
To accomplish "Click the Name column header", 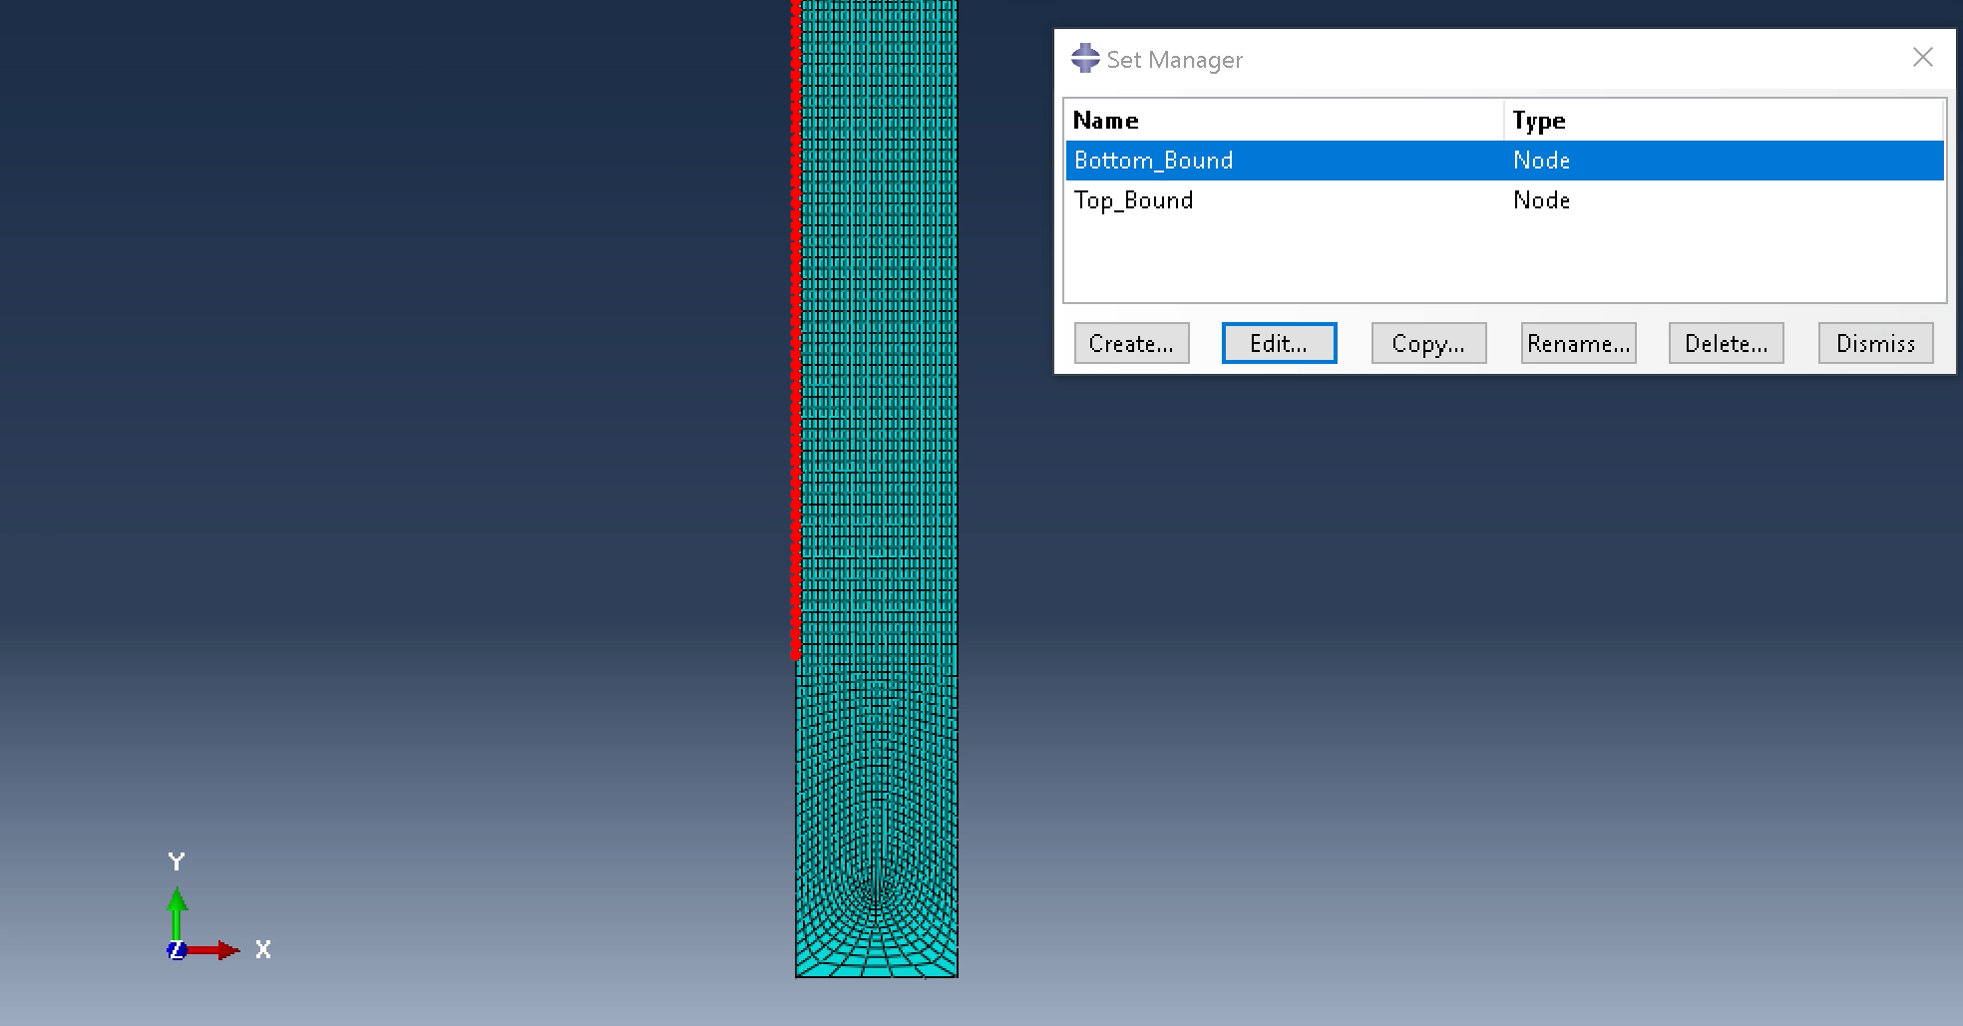I will coord(1105,120).
